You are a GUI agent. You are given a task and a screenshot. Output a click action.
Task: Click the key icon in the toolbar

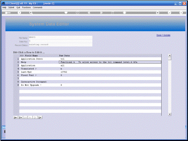tap(8, 13)
